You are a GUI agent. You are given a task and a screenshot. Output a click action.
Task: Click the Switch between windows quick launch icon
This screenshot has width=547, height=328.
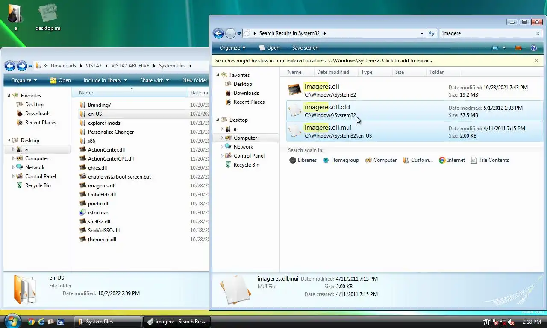61,322
